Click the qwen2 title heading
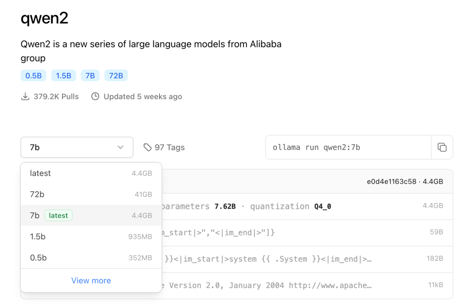 (45, 19)
